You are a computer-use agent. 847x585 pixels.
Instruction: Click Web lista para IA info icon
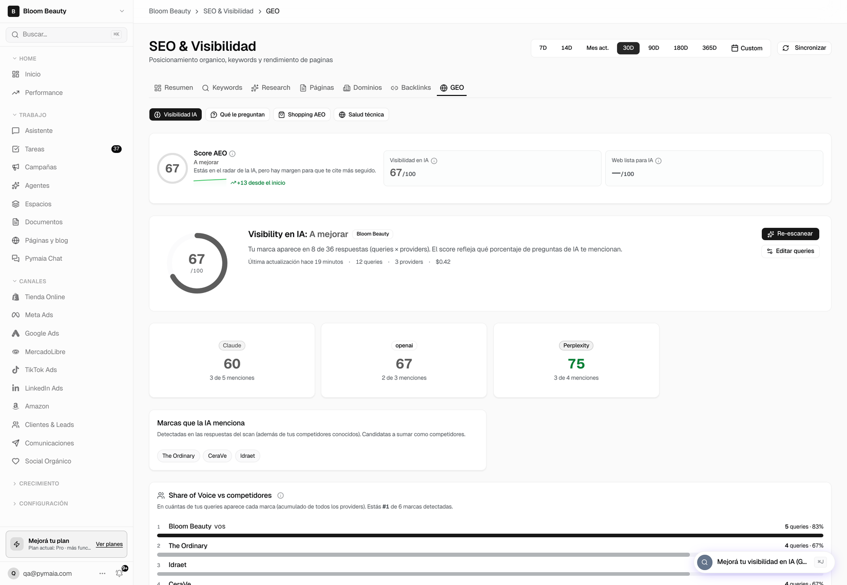point(659,161)
